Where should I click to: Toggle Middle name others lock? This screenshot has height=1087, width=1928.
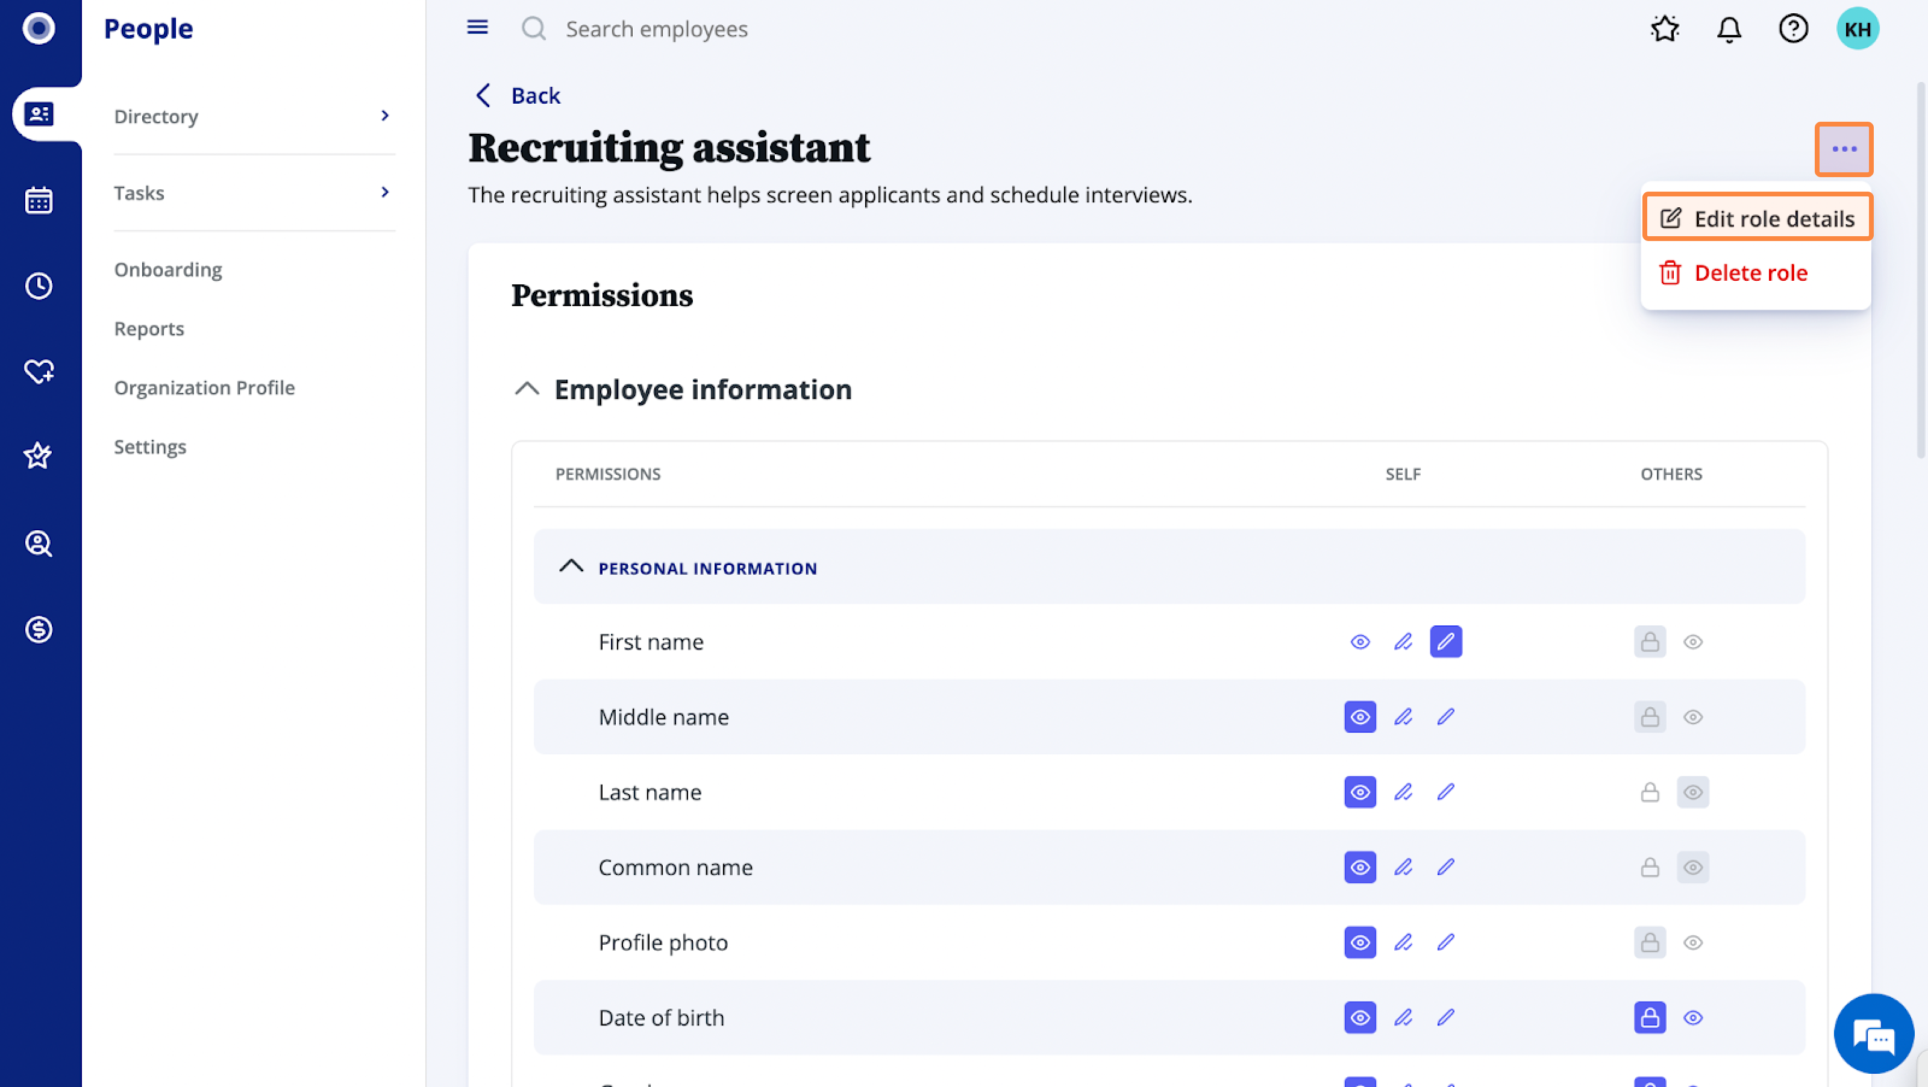(x=1650, y=716)
